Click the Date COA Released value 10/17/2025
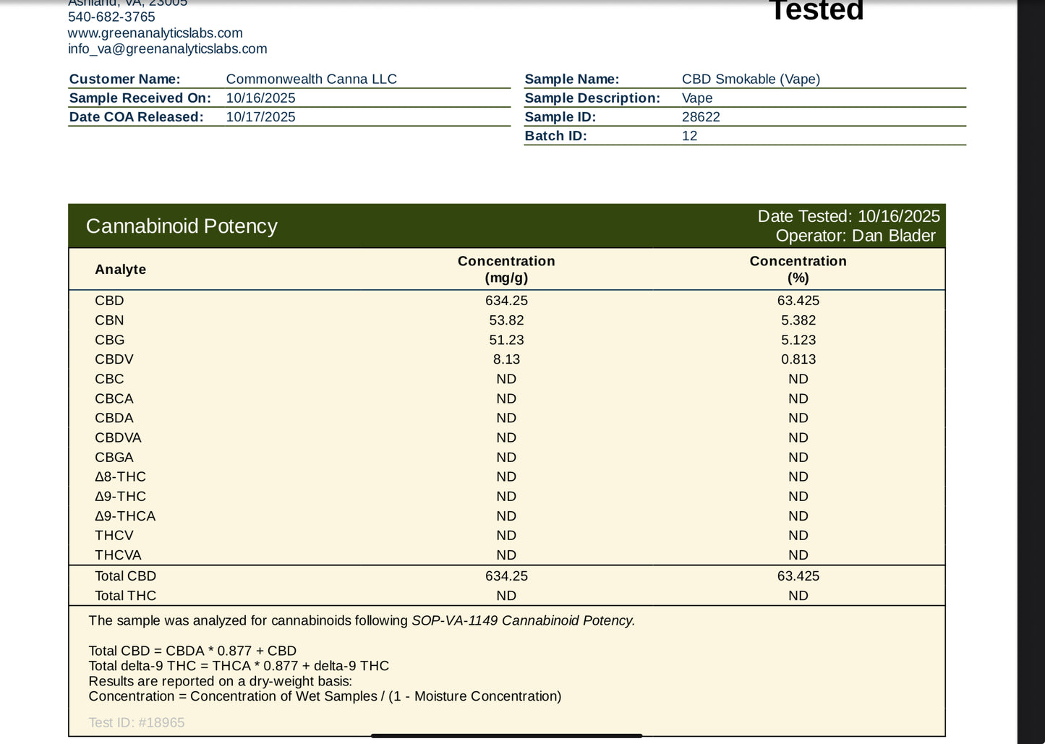Screen dimensions: 1045x744 point(260,117)
